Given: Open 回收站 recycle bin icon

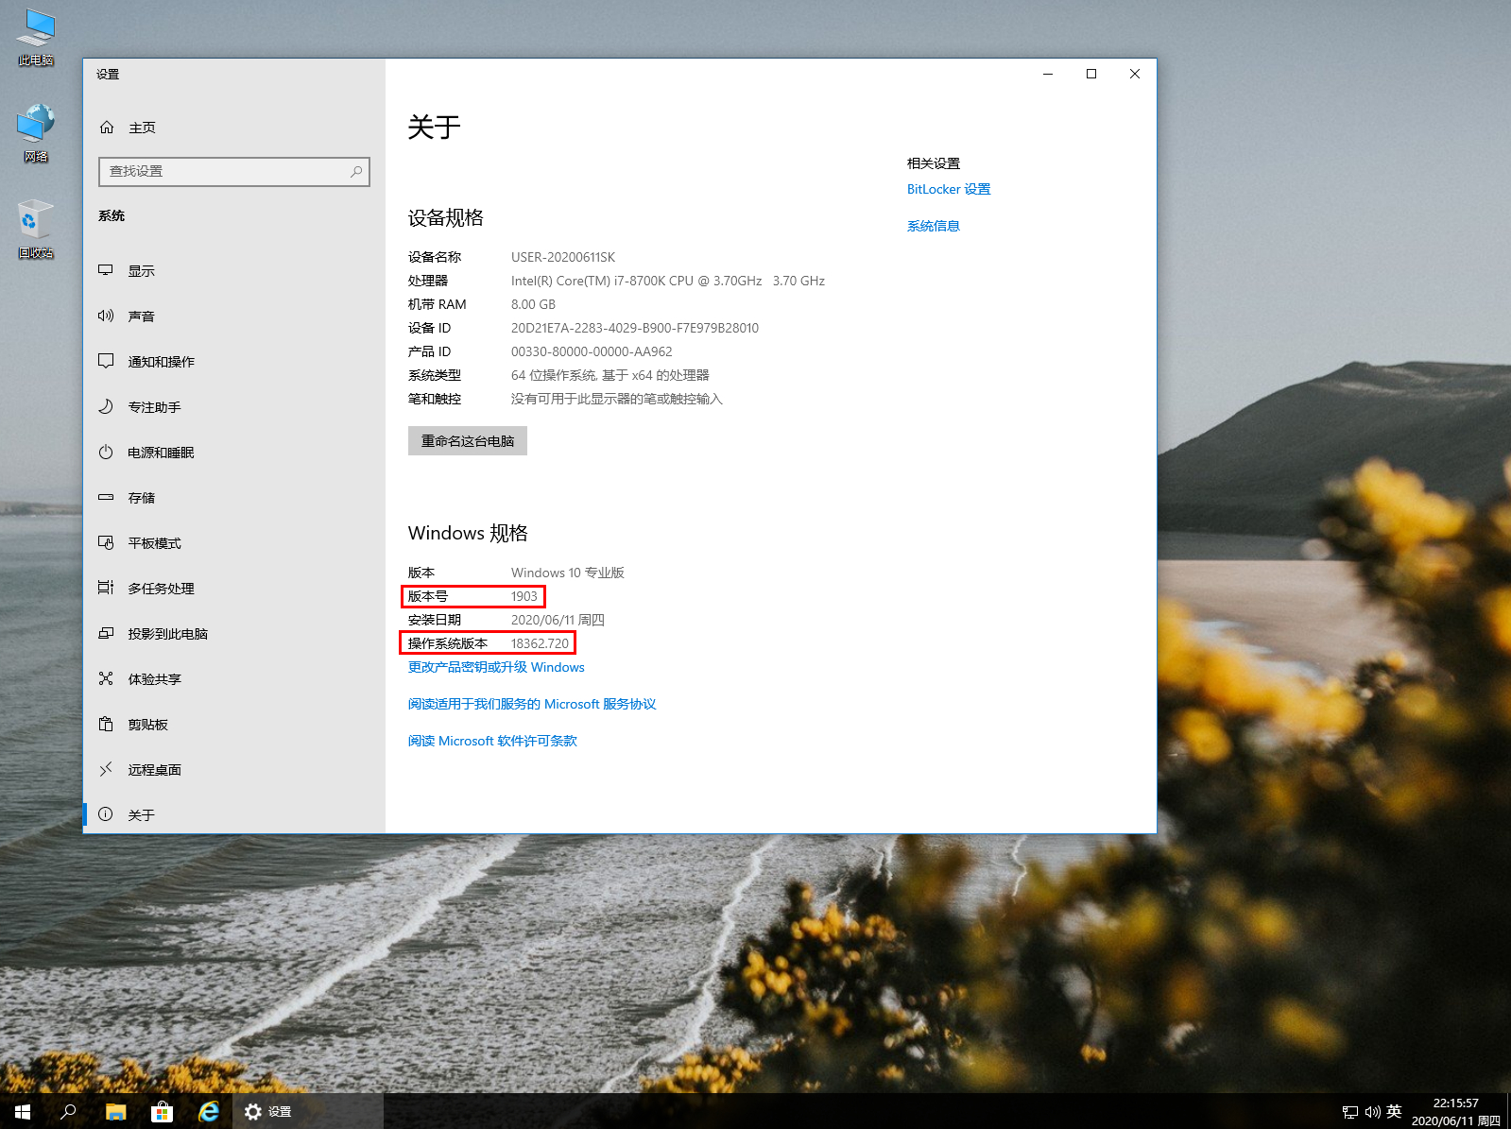Looking at the screenshot, I should (x=36, y=230).
